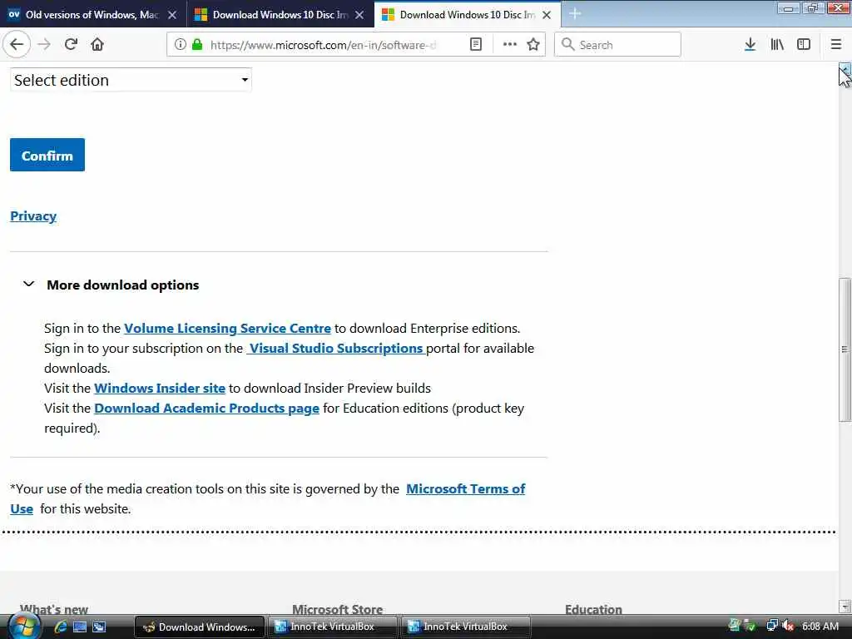This screenshot has width=852, height=639.
Task: Launch Internet Explorer from quick launch
Action: (60, 627)
